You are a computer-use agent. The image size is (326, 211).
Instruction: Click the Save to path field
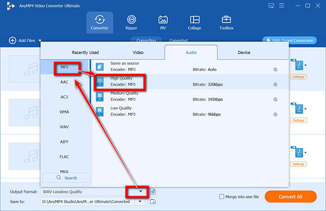(x=87, y=201)
